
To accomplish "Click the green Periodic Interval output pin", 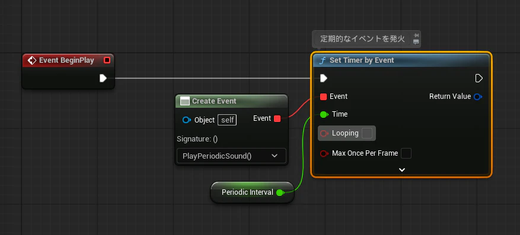I will click(280, 192).
